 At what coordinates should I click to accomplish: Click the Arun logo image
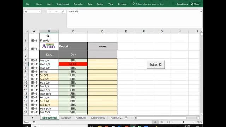tap(49, 46)
